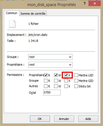This screenshot has height=126, width=103.
Task: Toggle owner execute permission
Action: tap(66, 75)
